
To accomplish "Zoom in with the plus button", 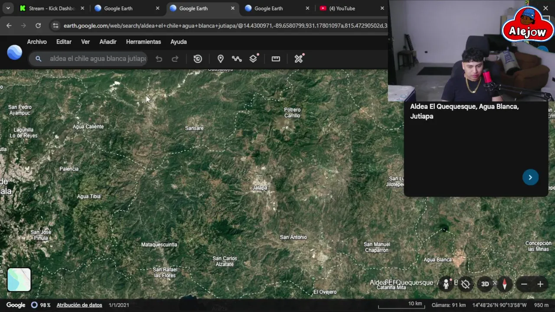I will pos(540,284).
